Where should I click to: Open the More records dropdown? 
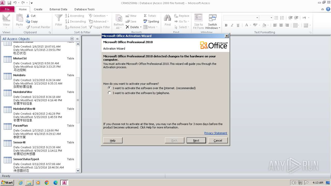tap(150, 27)
